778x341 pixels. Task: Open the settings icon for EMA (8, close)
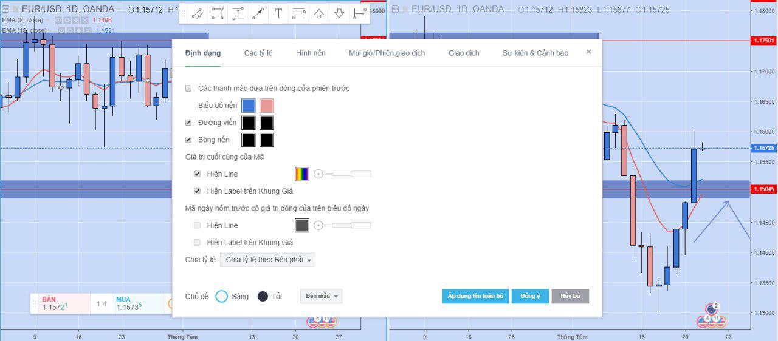point(67,20)
